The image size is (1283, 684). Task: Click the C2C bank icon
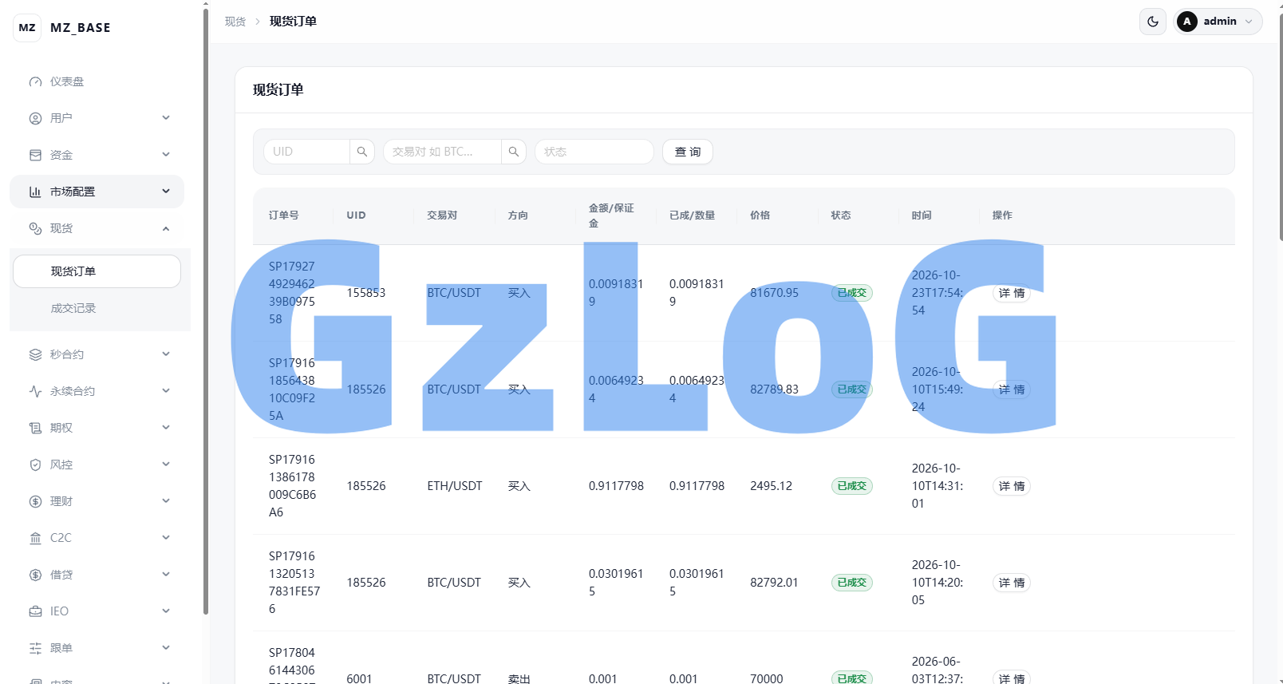35,538
